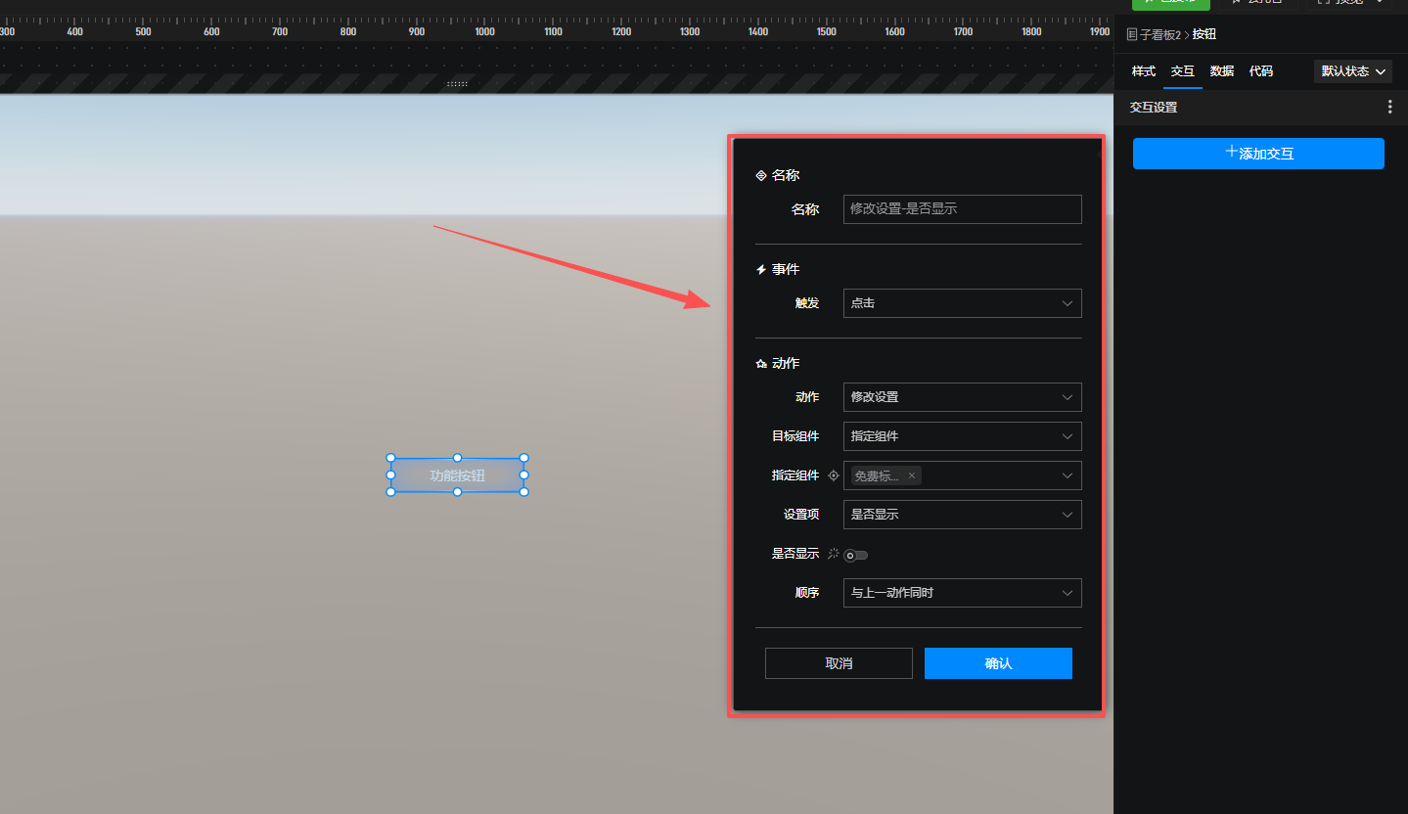Image resolution: width=1408 pixels, height=814 pixels.
Task: Click the 添加交互 button
Action: [x=1258, y=154]
